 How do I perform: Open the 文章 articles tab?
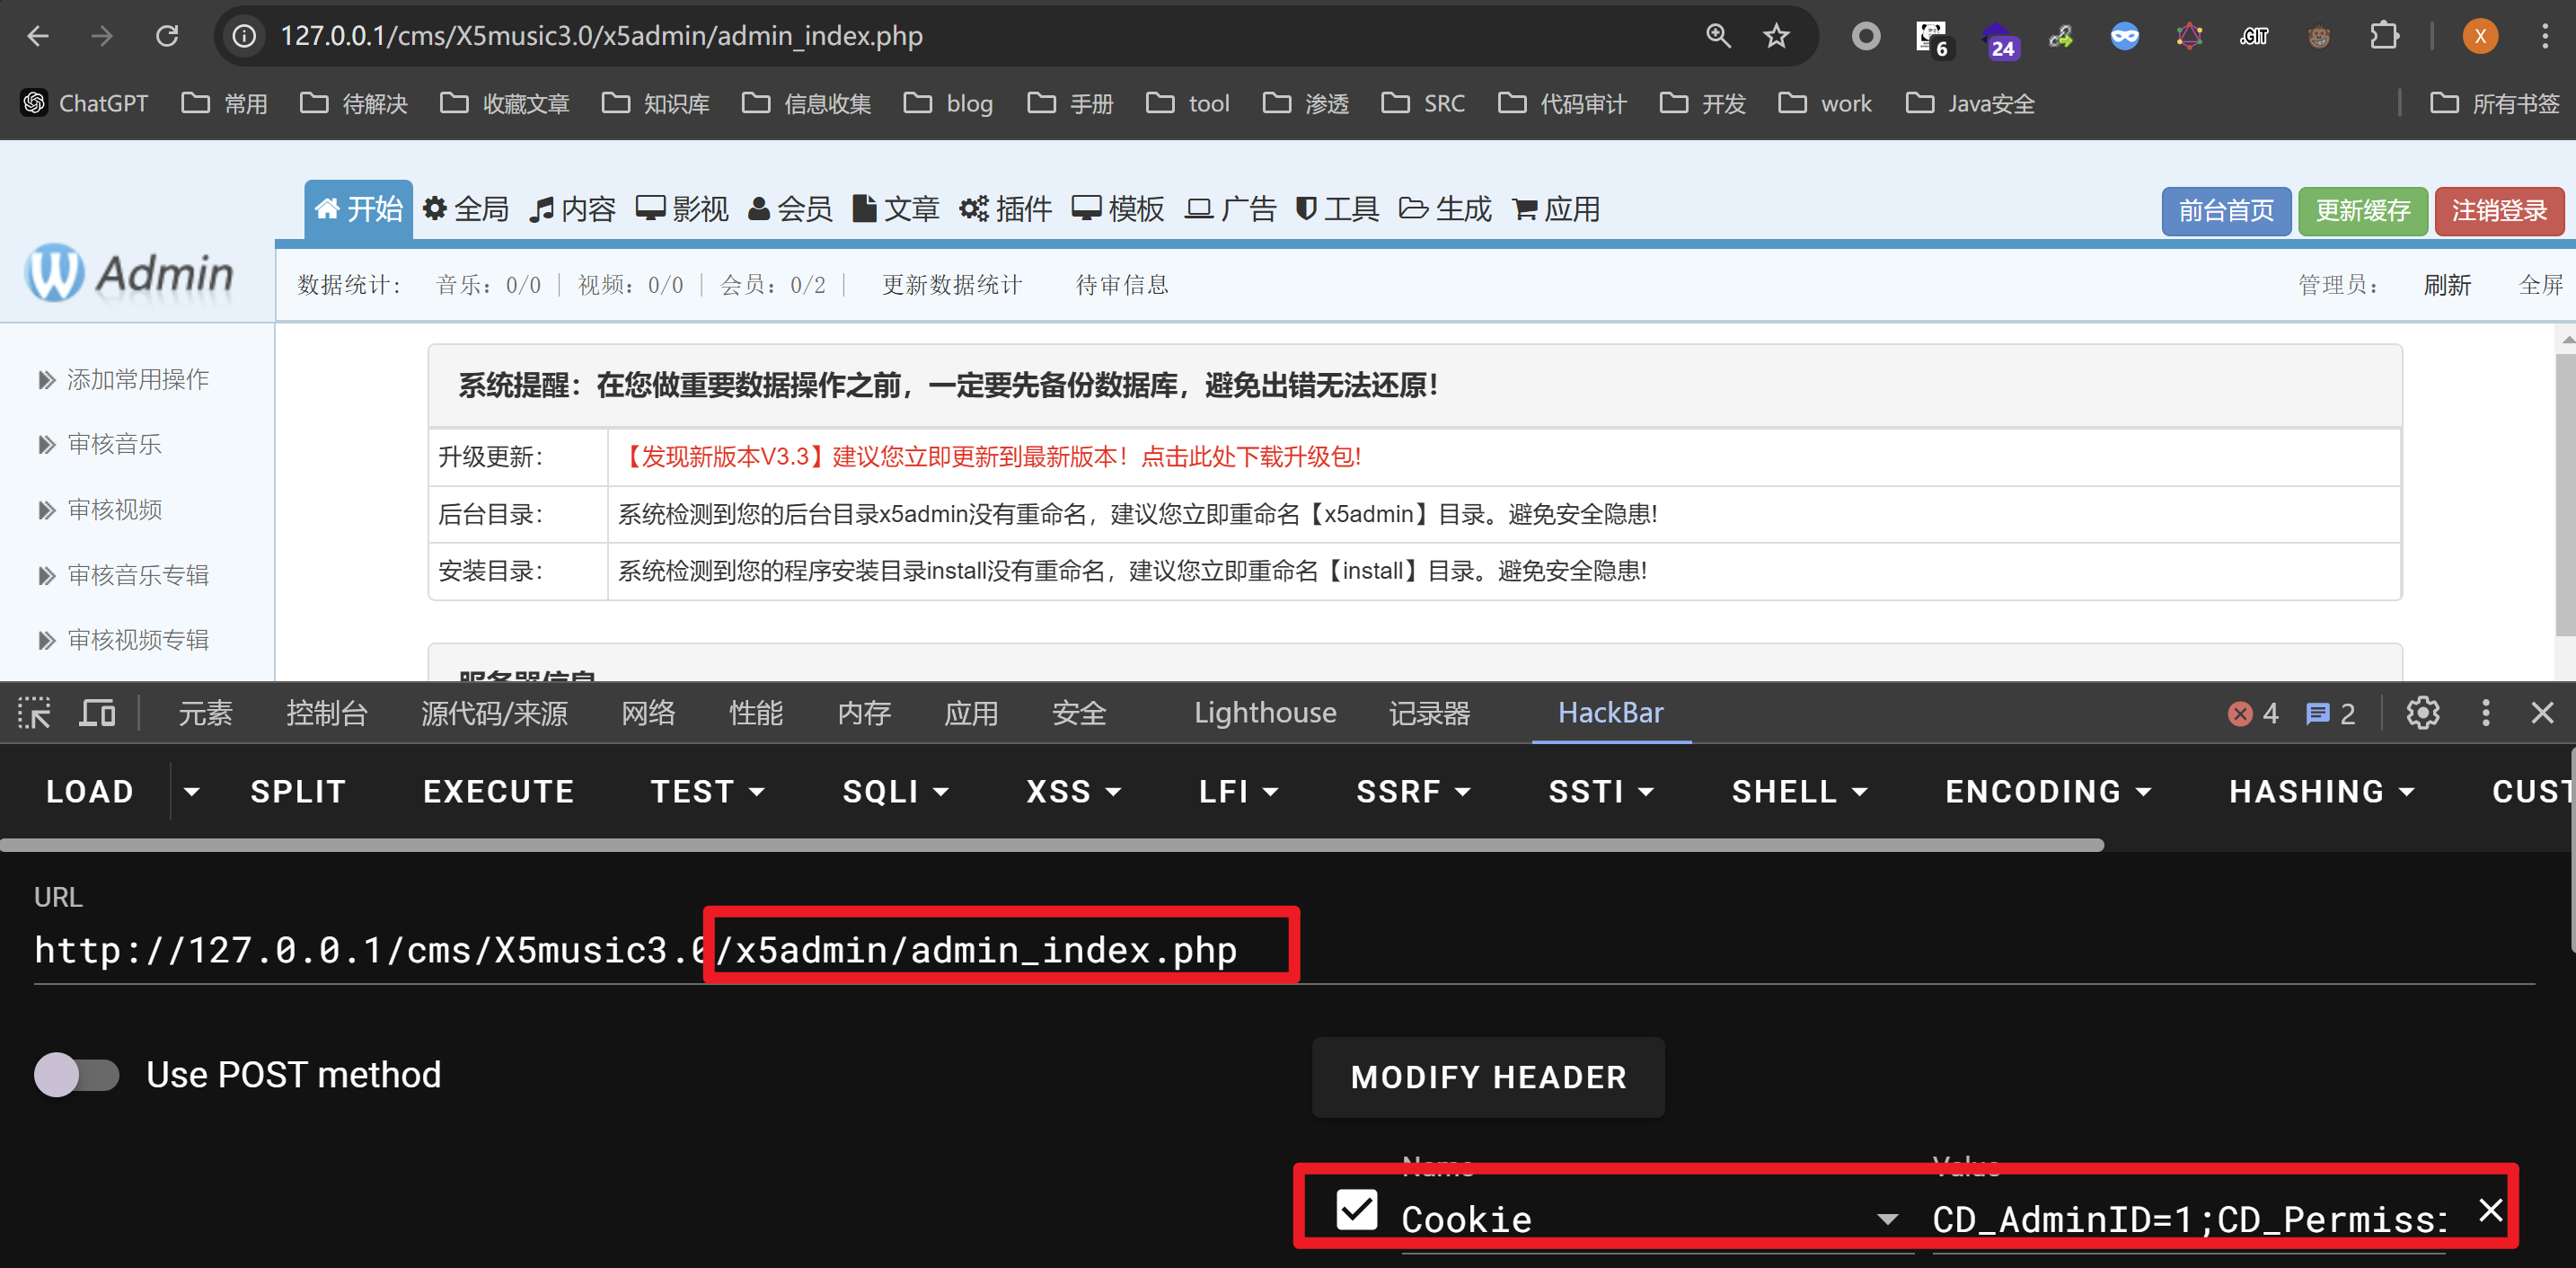coord(896,209)
